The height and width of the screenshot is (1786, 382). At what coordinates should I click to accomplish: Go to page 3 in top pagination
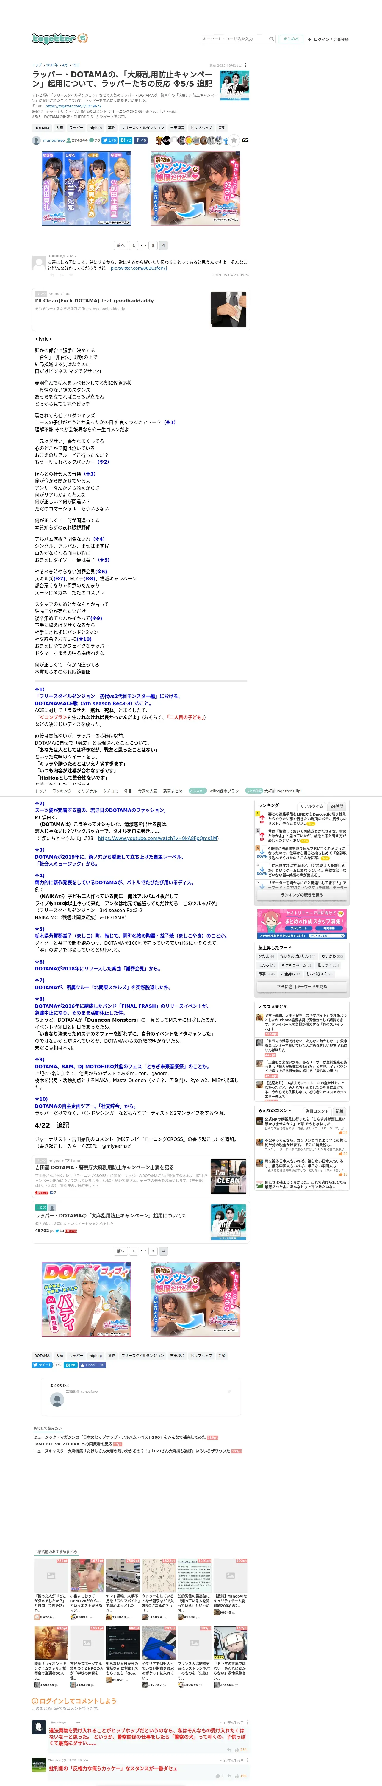click(153, 246)
